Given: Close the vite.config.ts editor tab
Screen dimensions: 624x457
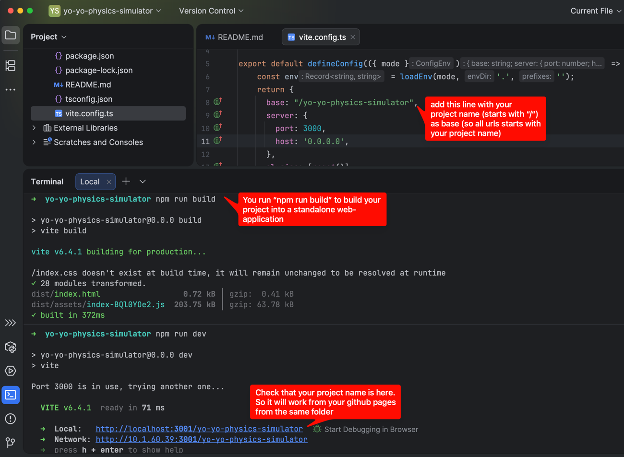Looking at the screenshot, I should (x=353, y=37).
